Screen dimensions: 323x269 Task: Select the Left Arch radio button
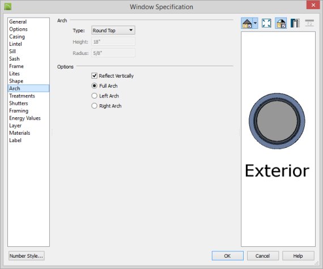click(x=94, y=96)
